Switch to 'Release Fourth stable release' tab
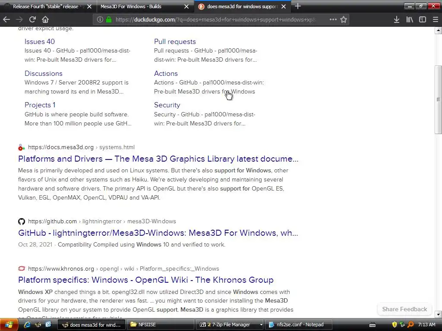Viewport: 442px width, 331px height. click(45, 6)
